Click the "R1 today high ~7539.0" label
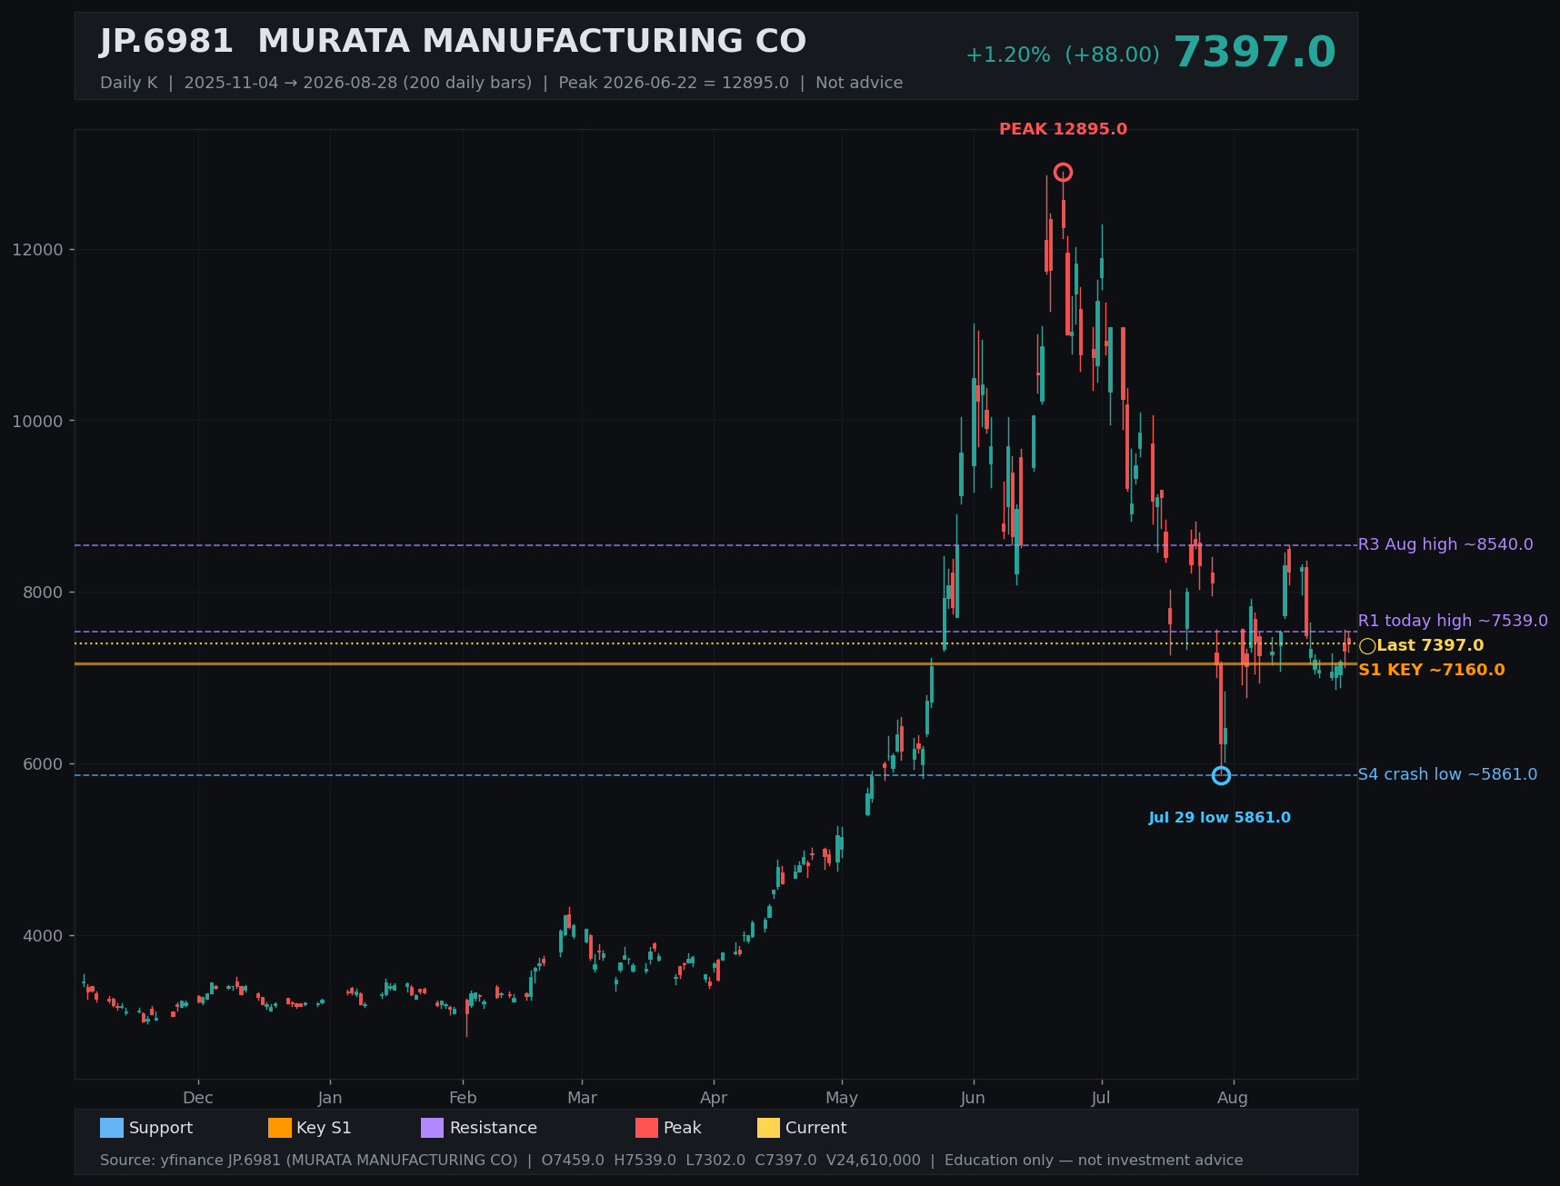 tap(1453, 621)
